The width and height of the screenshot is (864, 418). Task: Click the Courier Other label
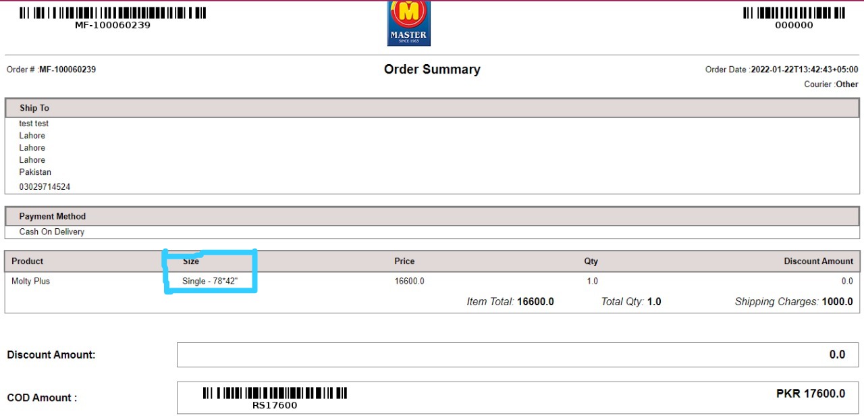point(831,84)
